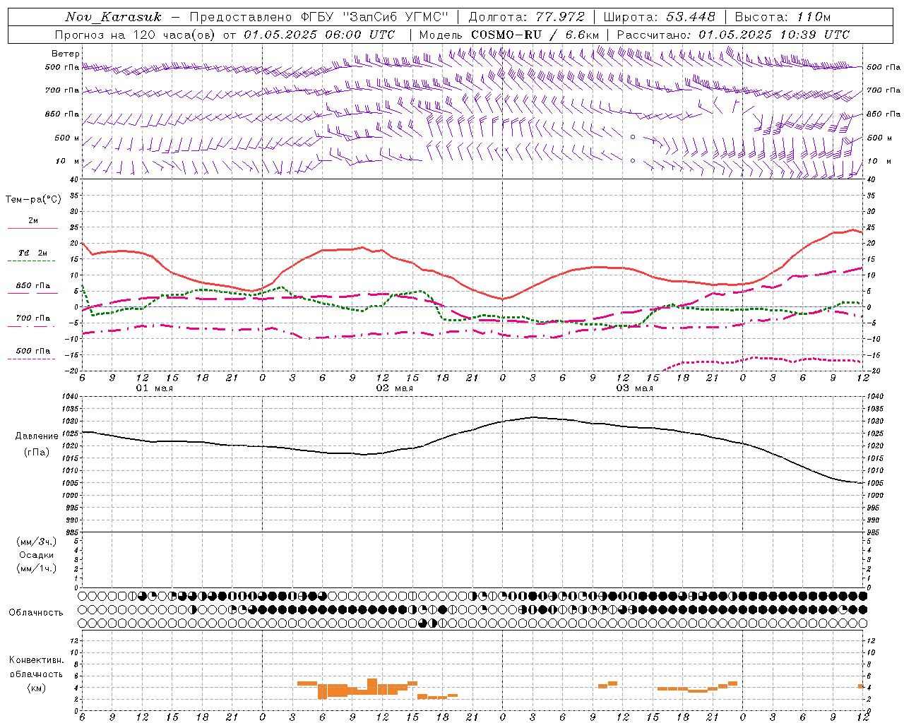The width and height of the screenshot is (904, 723).
Task: Click the 500 м wind level label at left
Action: tap(67, 138)
